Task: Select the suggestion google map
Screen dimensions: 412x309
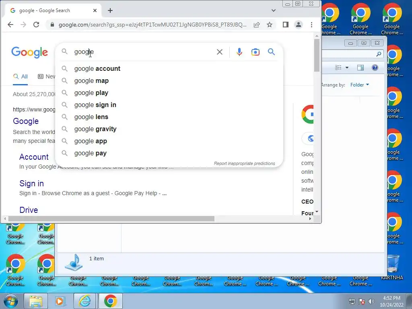Action: coord(169,80)
